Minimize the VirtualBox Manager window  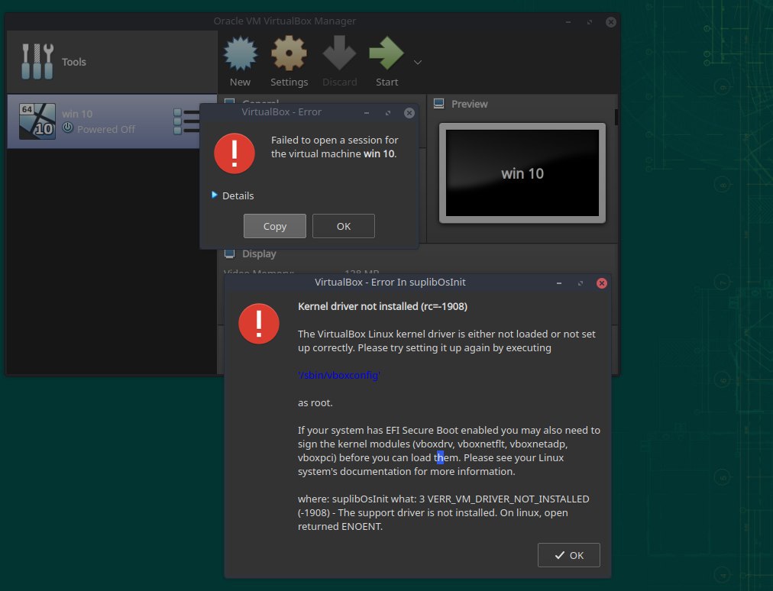click(568, 22)
